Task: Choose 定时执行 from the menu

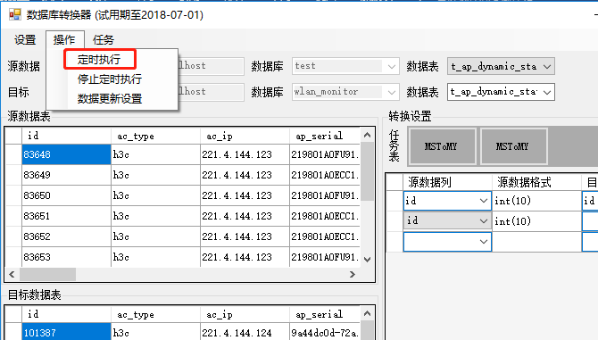Action: [99, 60]
